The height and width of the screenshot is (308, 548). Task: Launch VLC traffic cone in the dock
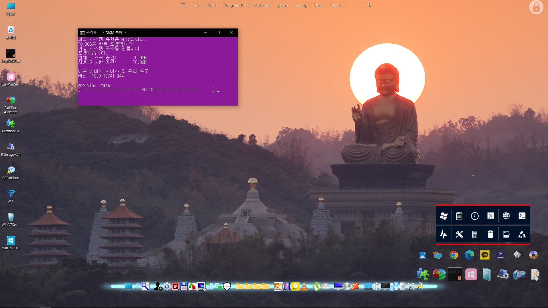(x=304, y=286)
